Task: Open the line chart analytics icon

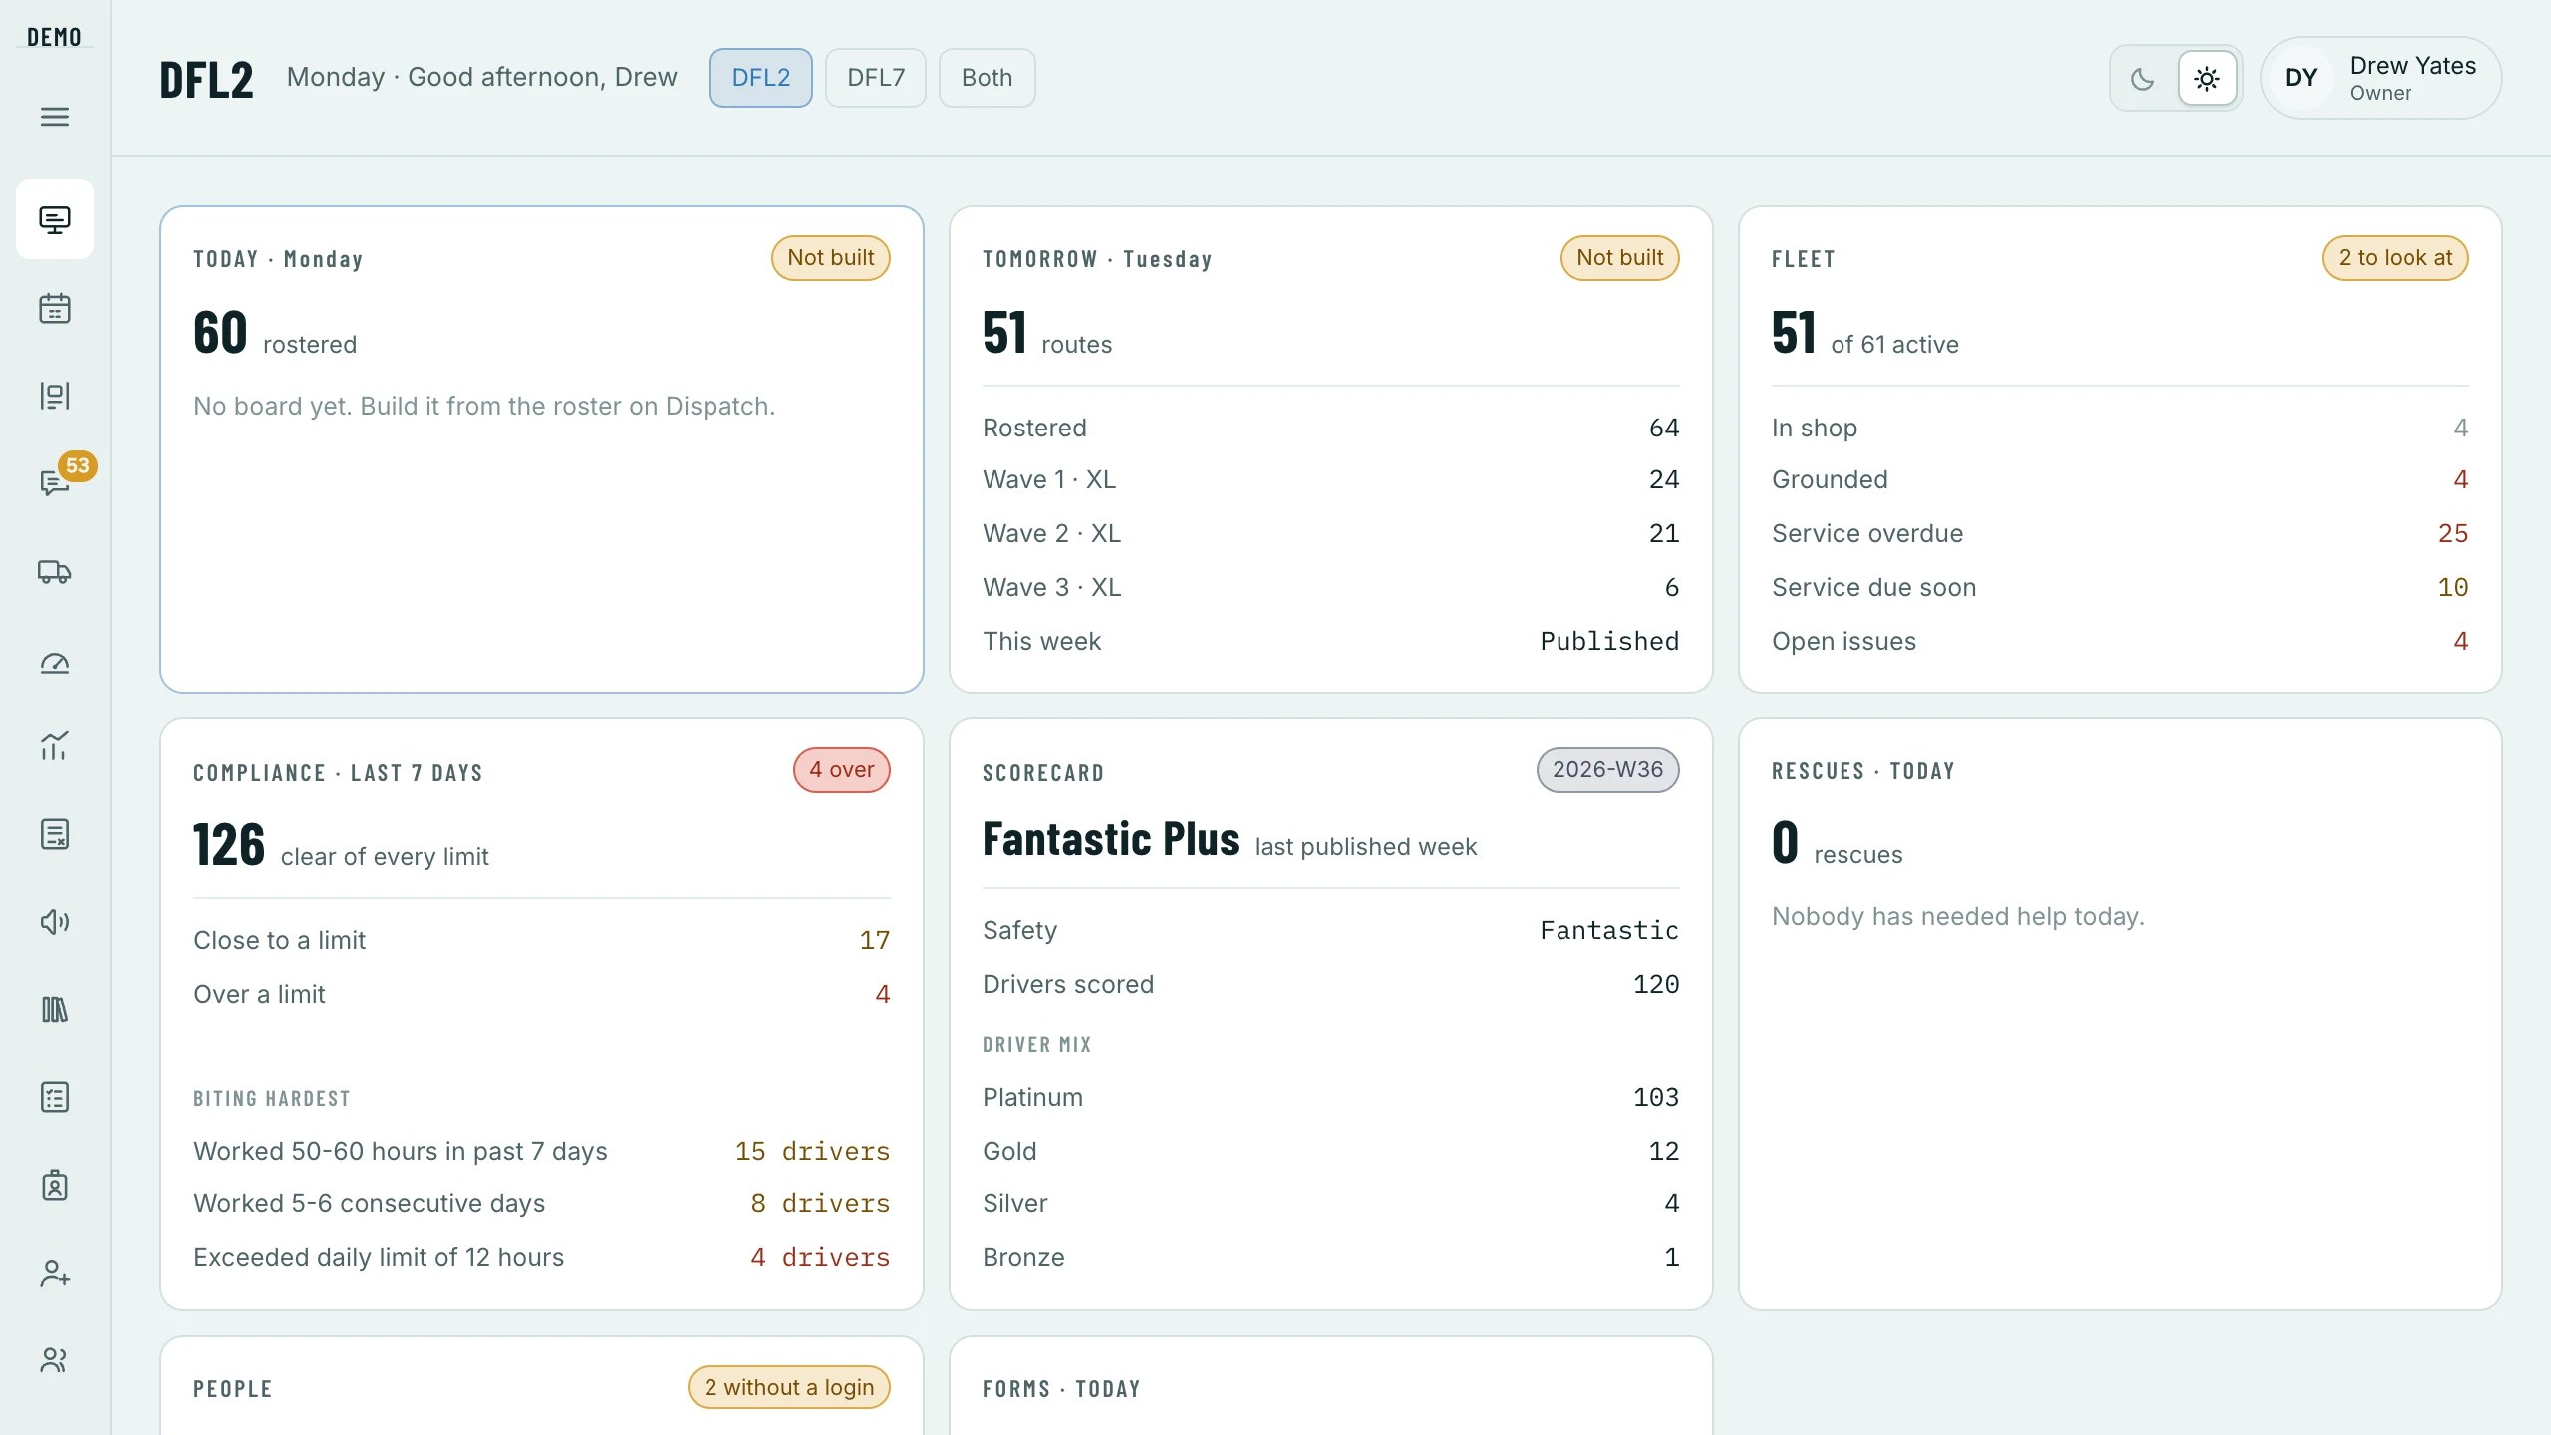Action: coord(55,746)
